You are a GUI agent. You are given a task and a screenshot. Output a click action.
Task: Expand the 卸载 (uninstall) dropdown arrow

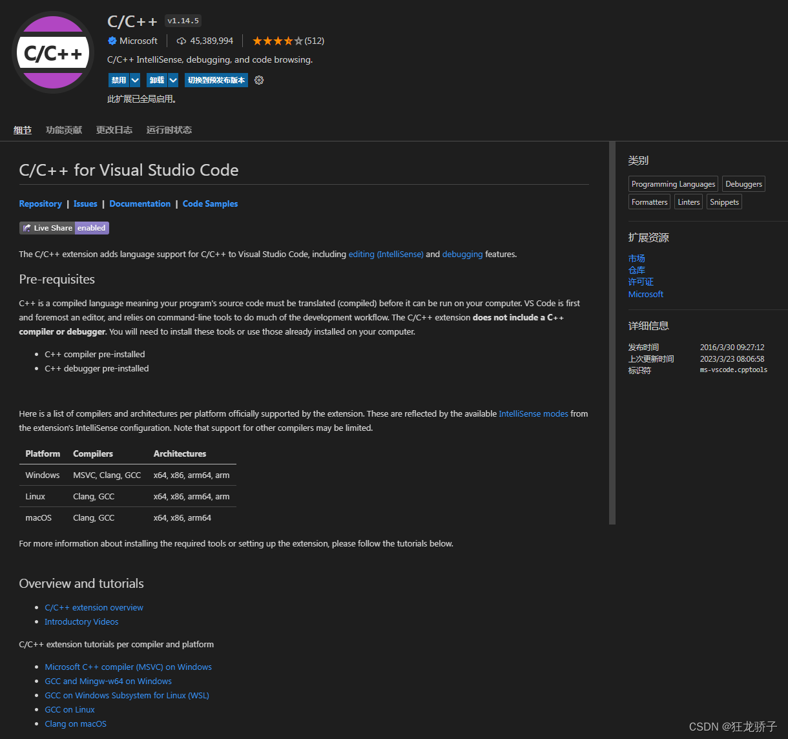(x=173, y=80)
